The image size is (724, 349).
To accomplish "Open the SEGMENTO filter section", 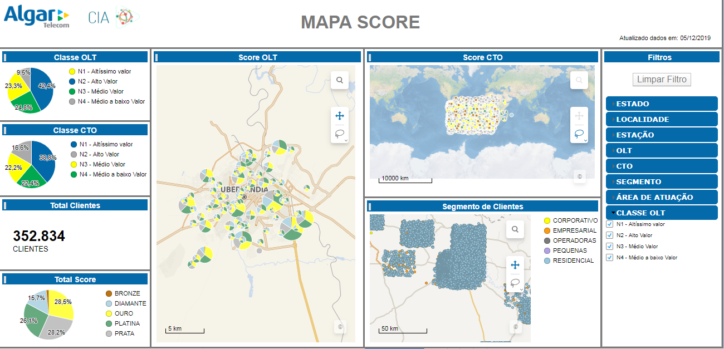I will (661, 181).
